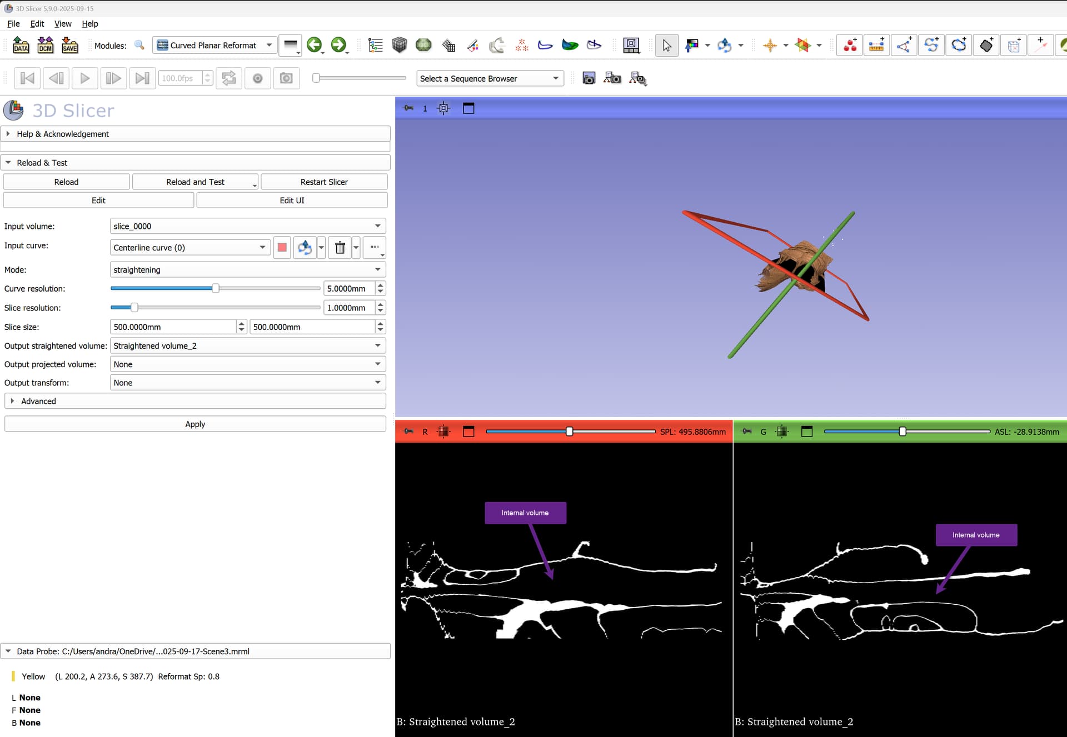Toggle sequence recording button
Viewport: 1067px width, 737px height.
click(257, 78)
